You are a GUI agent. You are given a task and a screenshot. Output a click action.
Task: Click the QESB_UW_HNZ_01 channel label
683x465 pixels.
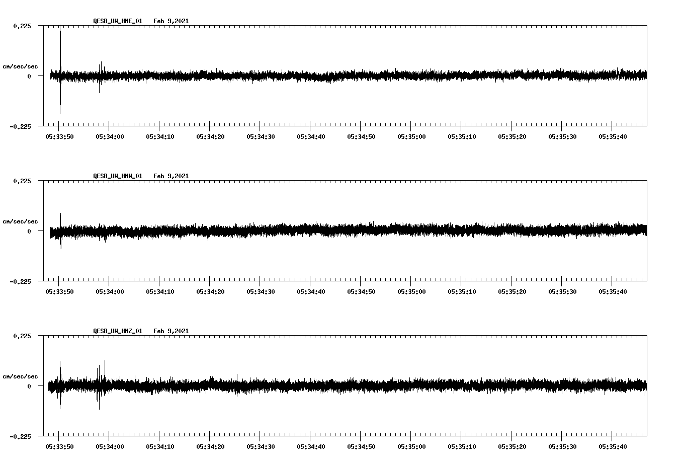[x=117, y=331]
